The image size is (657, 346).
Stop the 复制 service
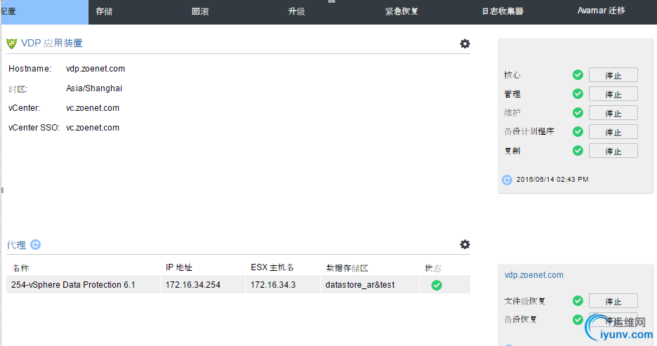point(613,151)
